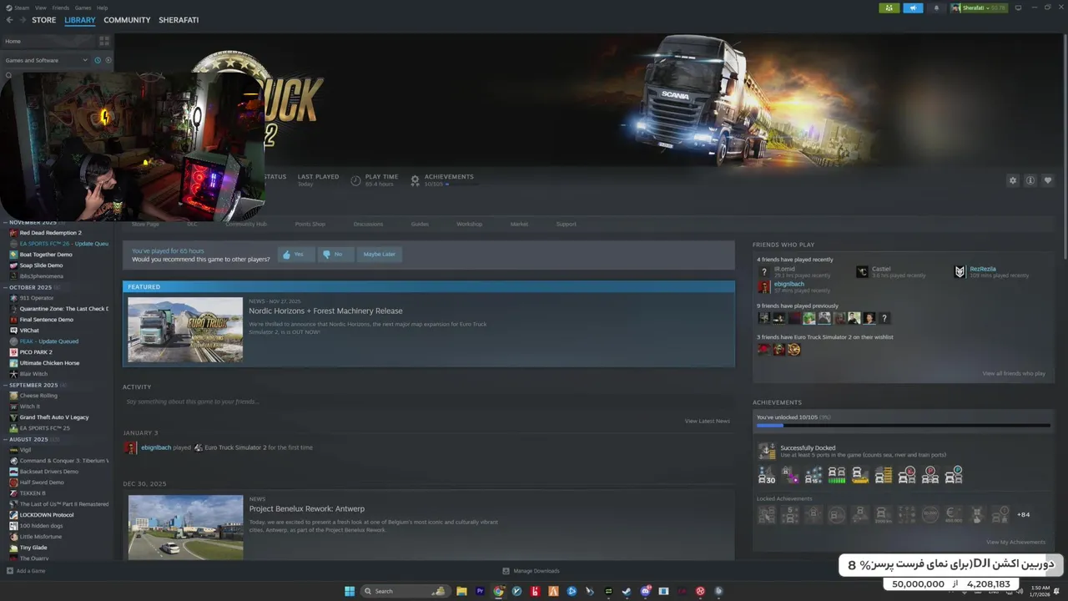This screenshot has width=1068, height=601.
Task: Open the Steam menu
Action: point(21,8)
